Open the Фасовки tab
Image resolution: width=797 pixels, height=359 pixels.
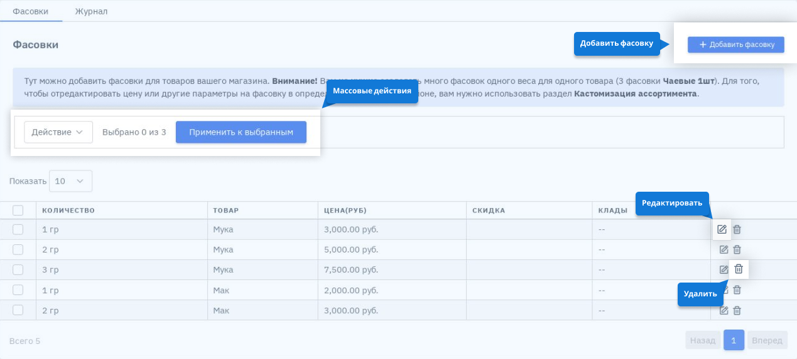[30, 11]
